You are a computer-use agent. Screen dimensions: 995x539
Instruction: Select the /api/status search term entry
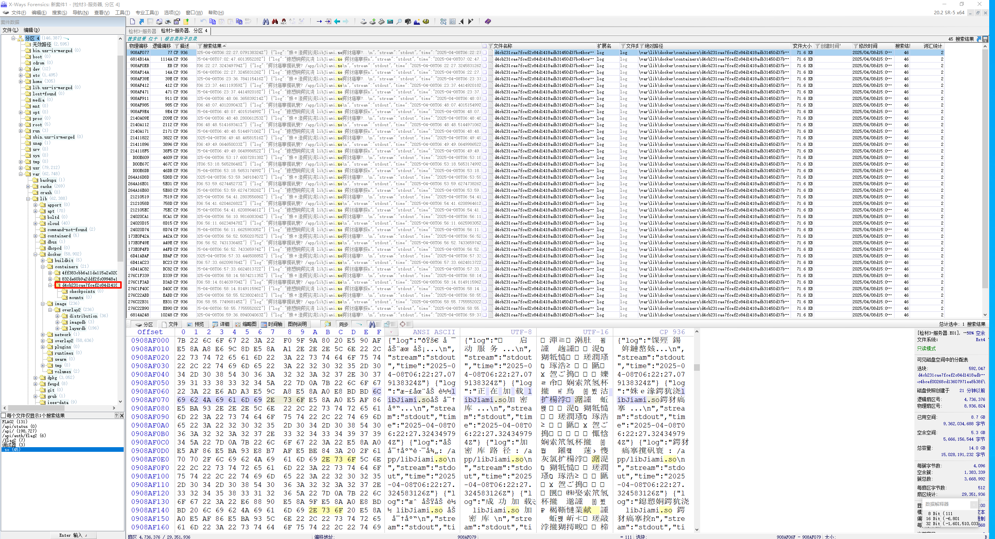point(15,426)
